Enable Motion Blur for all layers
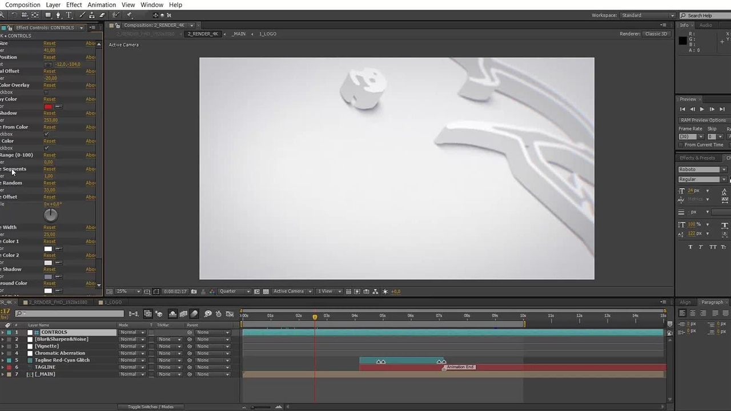 tap(194, 313)
